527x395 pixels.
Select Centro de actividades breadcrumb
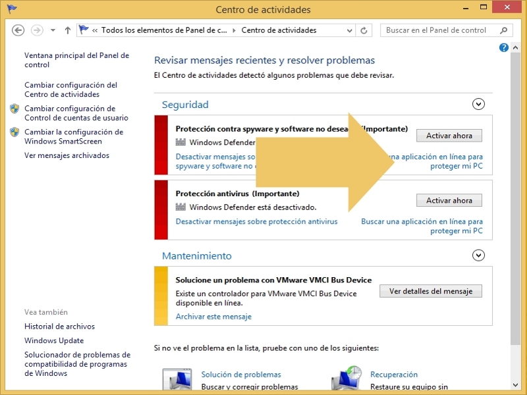click(279, 30)
